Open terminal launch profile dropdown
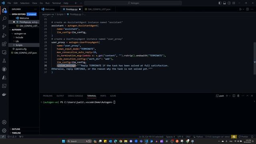Screen dimensions: 256x144 click(x=230, y=96)
